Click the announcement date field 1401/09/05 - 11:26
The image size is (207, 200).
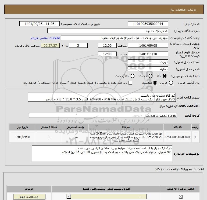(x=40, y=24)
